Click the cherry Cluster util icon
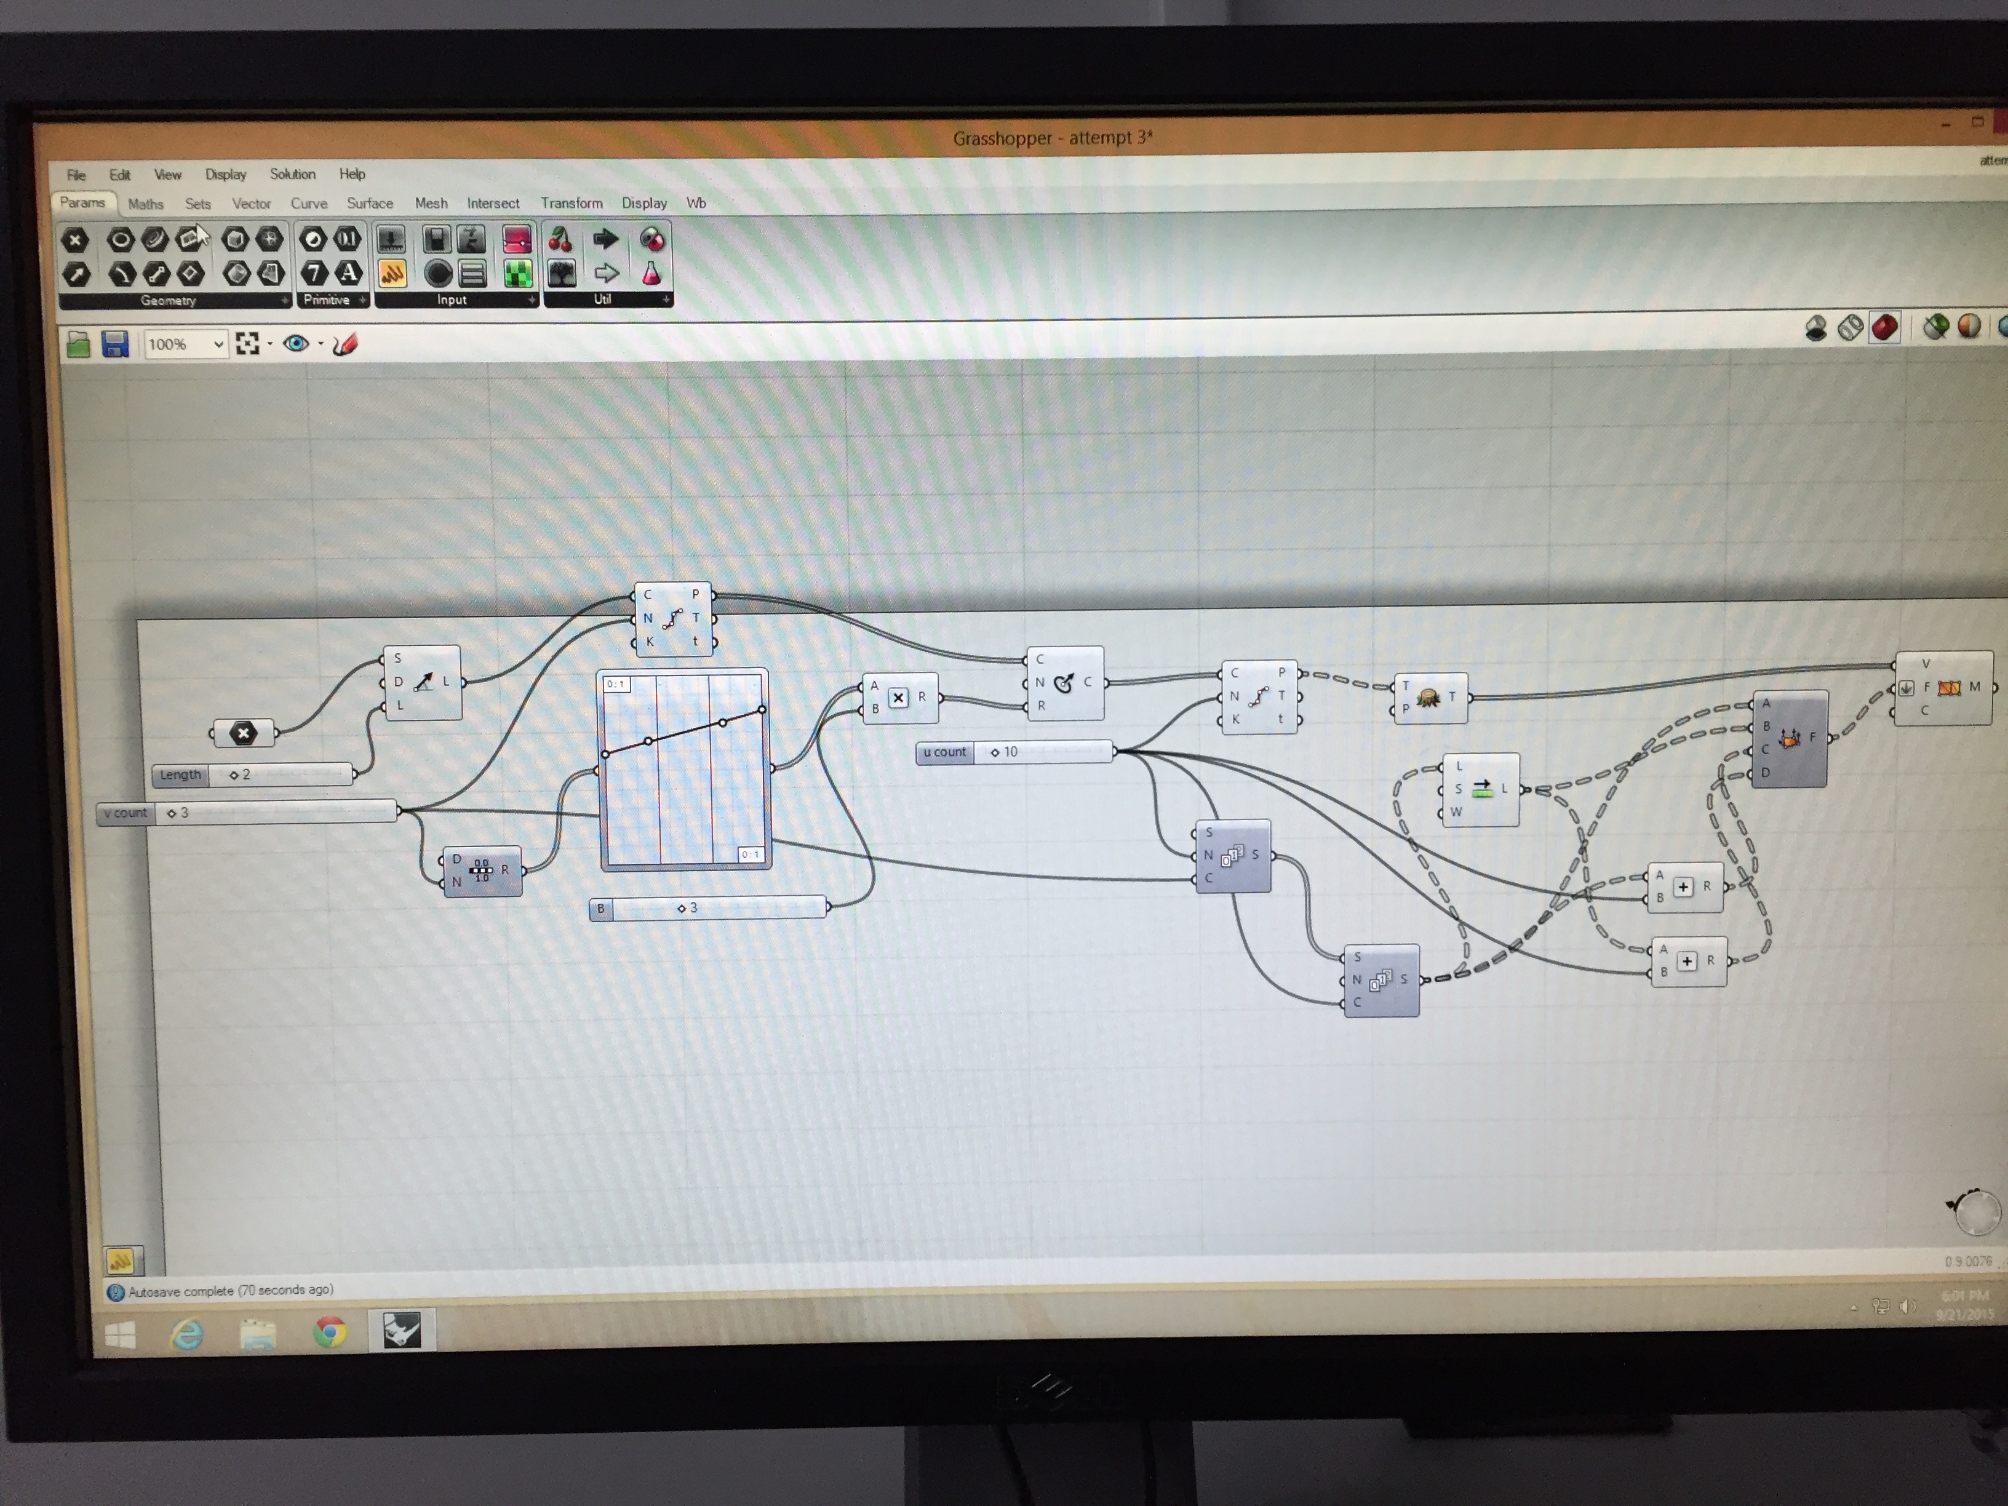Image resolution: width=2008 pixels, height=1506 pixels. coord(561,240)
